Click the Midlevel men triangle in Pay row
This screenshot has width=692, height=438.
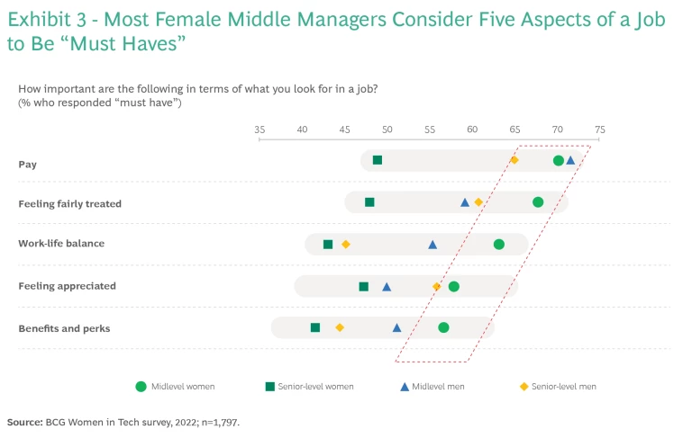(x=570, y=160)
